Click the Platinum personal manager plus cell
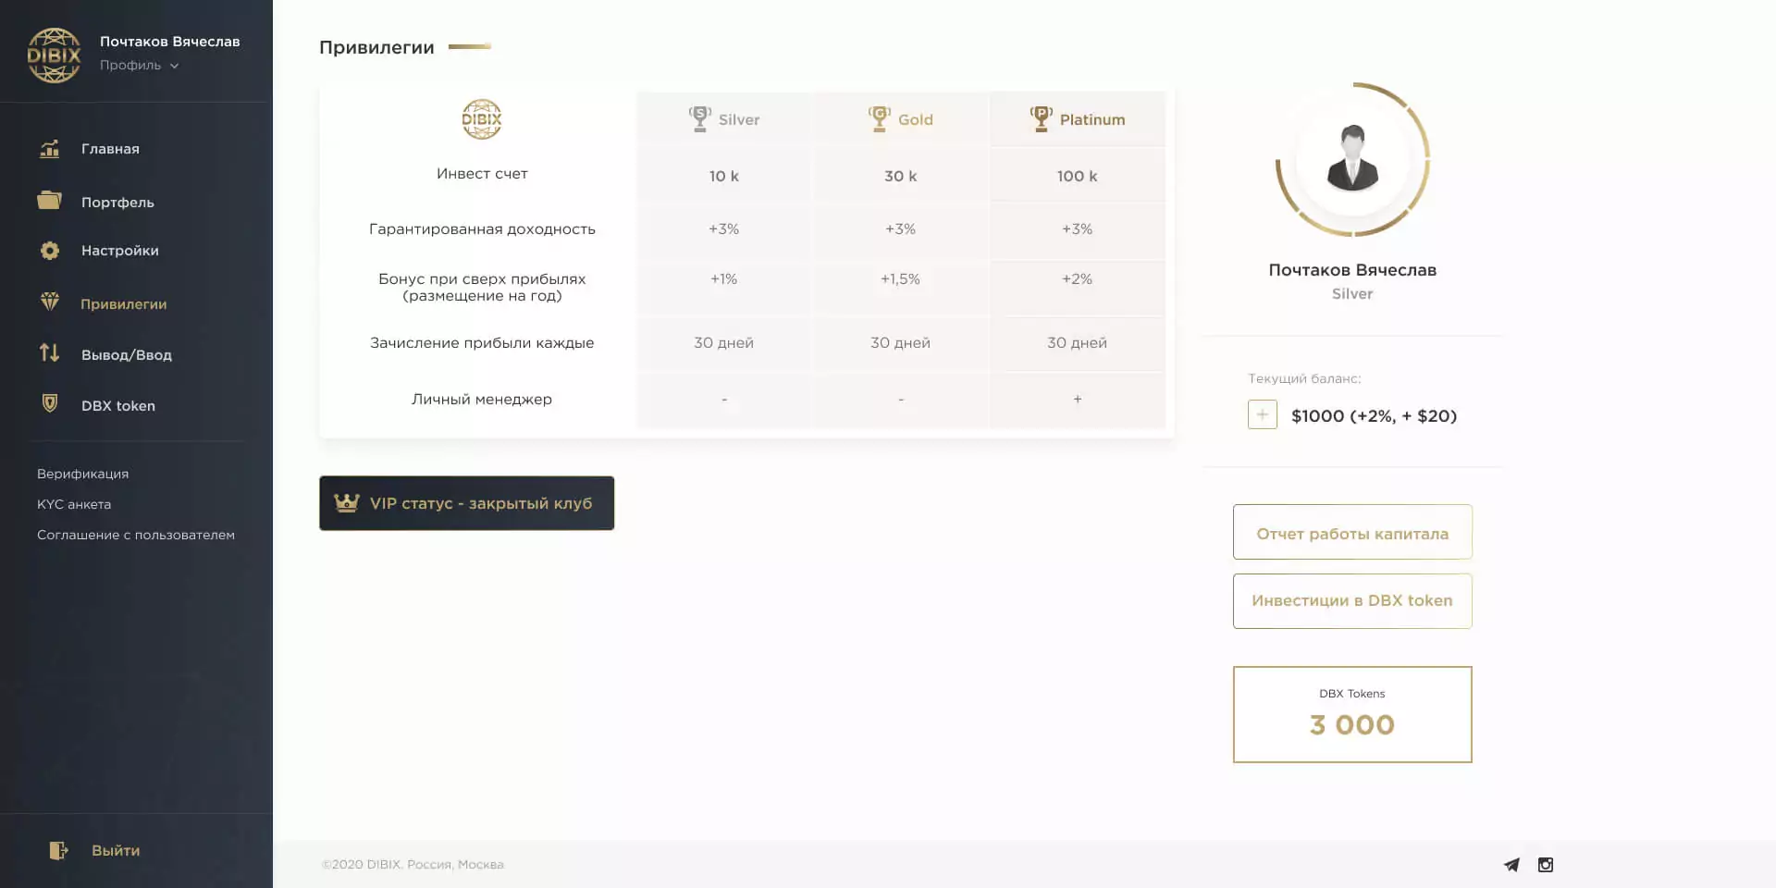 pos(1078,400)
